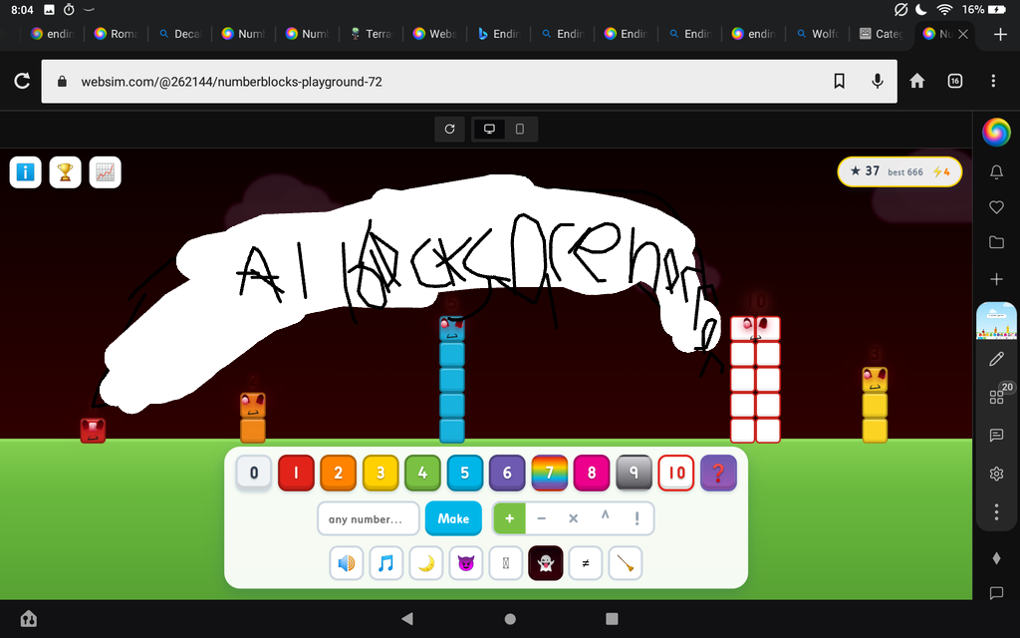This screenshot has height=638, width=1020.
Task: Start voice search with the microphone
Action: point(878,81)
